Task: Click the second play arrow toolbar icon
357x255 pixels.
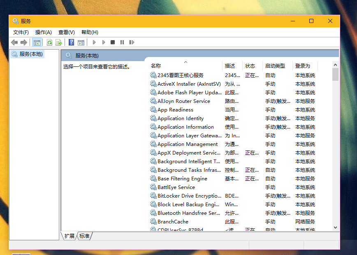Action: [104, 42]
